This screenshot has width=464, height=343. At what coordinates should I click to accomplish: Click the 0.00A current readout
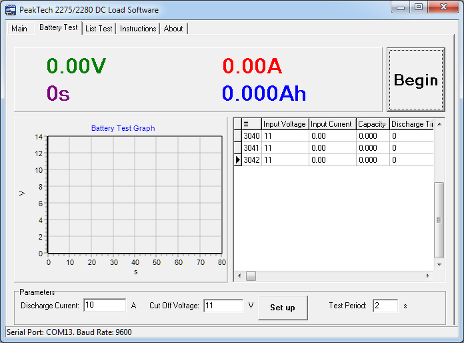(x=252, y=66)
